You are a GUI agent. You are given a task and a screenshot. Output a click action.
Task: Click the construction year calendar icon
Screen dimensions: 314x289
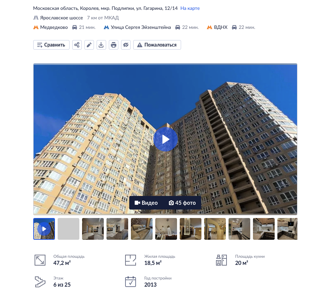tap(131, 282)
